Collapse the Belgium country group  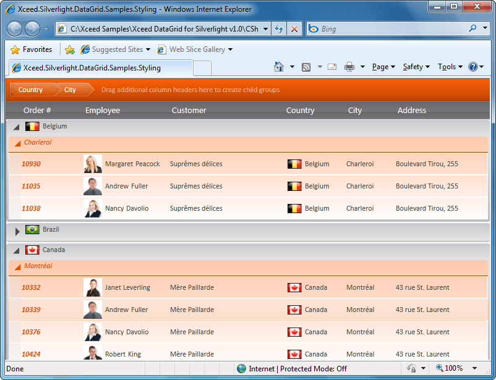point(17,127)
